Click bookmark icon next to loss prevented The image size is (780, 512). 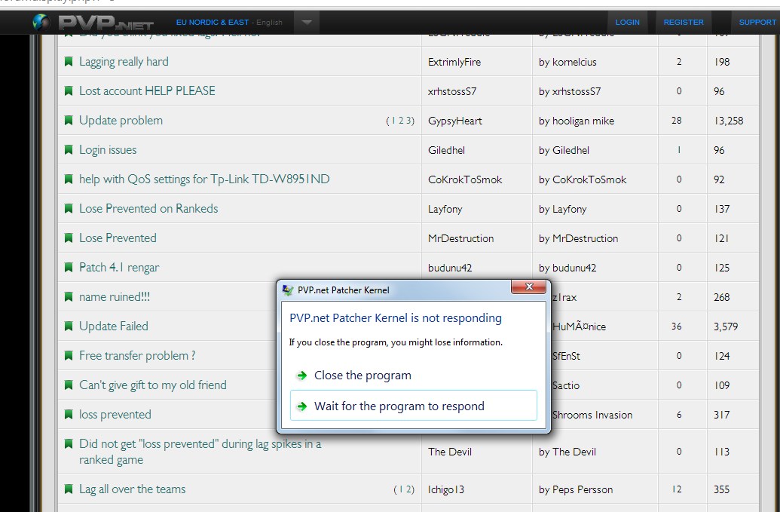tap(69, 414)
